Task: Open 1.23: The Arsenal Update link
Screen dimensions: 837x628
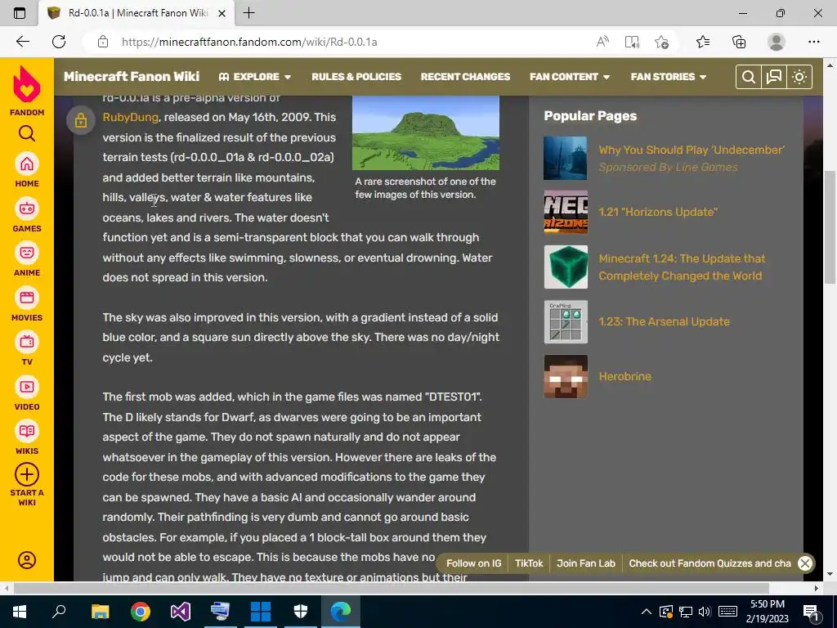Action: [664, 321]
